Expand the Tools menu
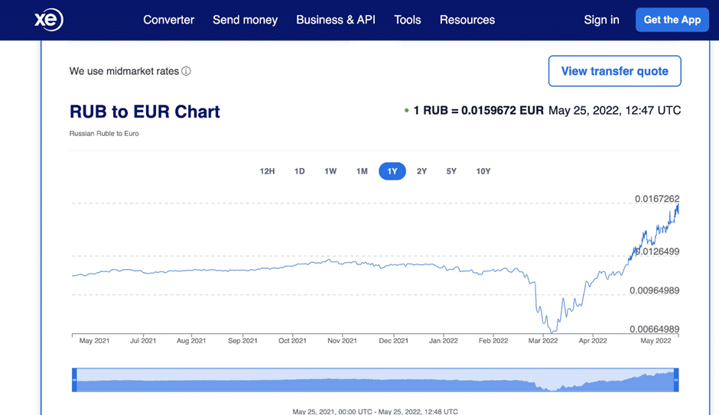 coord(407,20)
